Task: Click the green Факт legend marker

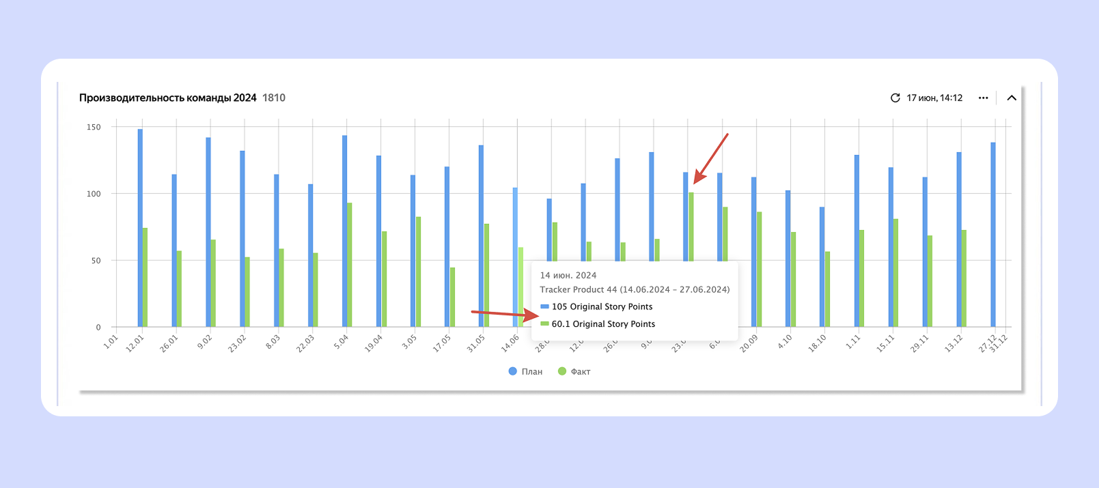Action: point(562,371)
